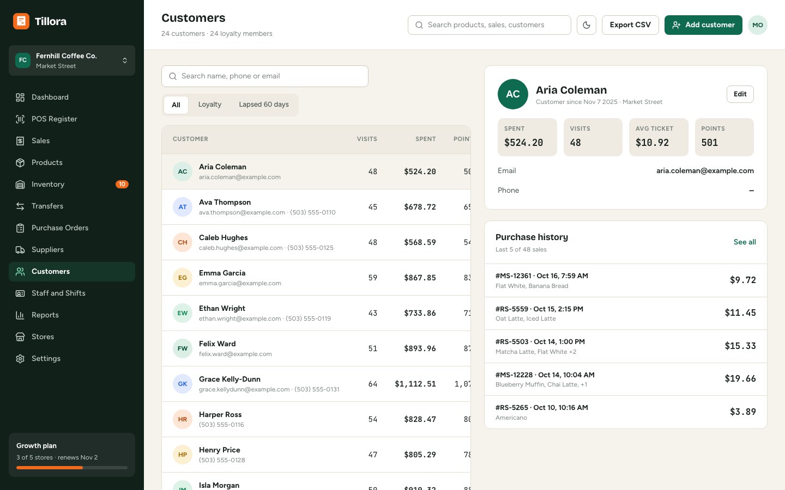Click Edit on Aria Coleman's profile
785x490 pixels.
[740, 94]
